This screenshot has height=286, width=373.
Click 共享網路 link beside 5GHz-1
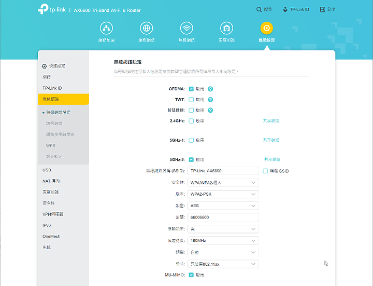271,140
